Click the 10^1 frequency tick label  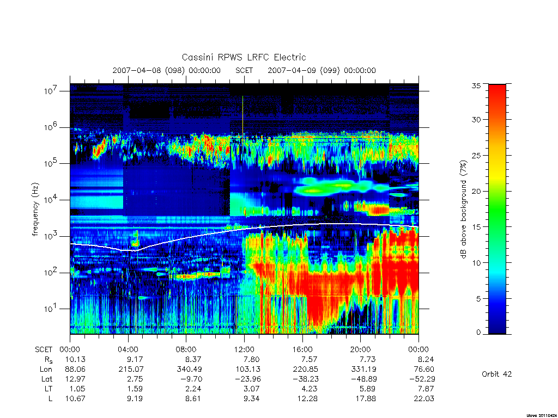[x=51, y=309]
